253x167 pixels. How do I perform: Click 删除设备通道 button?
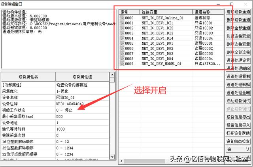point(238,20)
